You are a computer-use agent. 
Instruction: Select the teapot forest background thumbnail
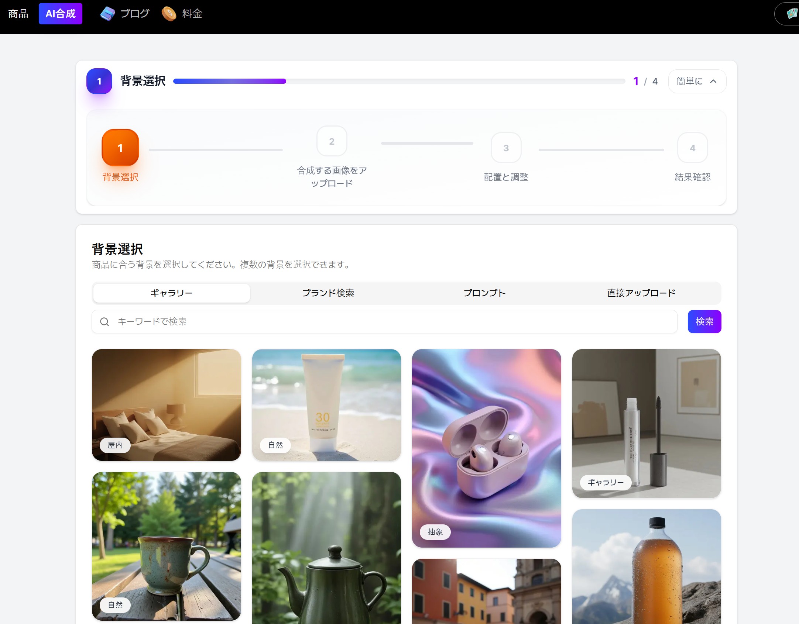[326, 548]
